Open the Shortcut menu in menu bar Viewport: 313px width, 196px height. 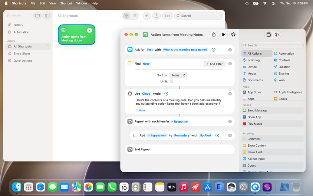(x=66, y=3)
